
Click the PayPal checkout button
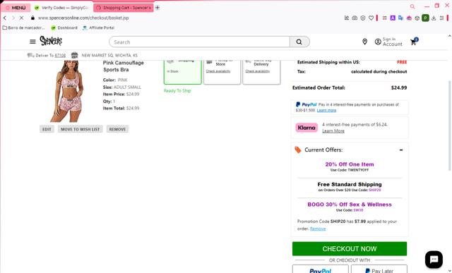[x=320, y=269]
